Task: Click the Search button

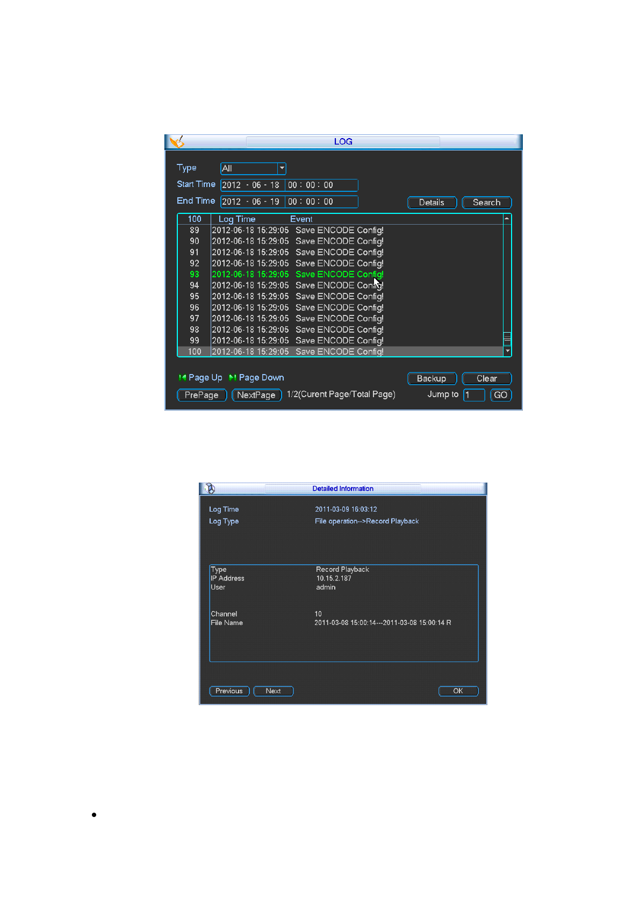Action: click(x=486, y=203)
